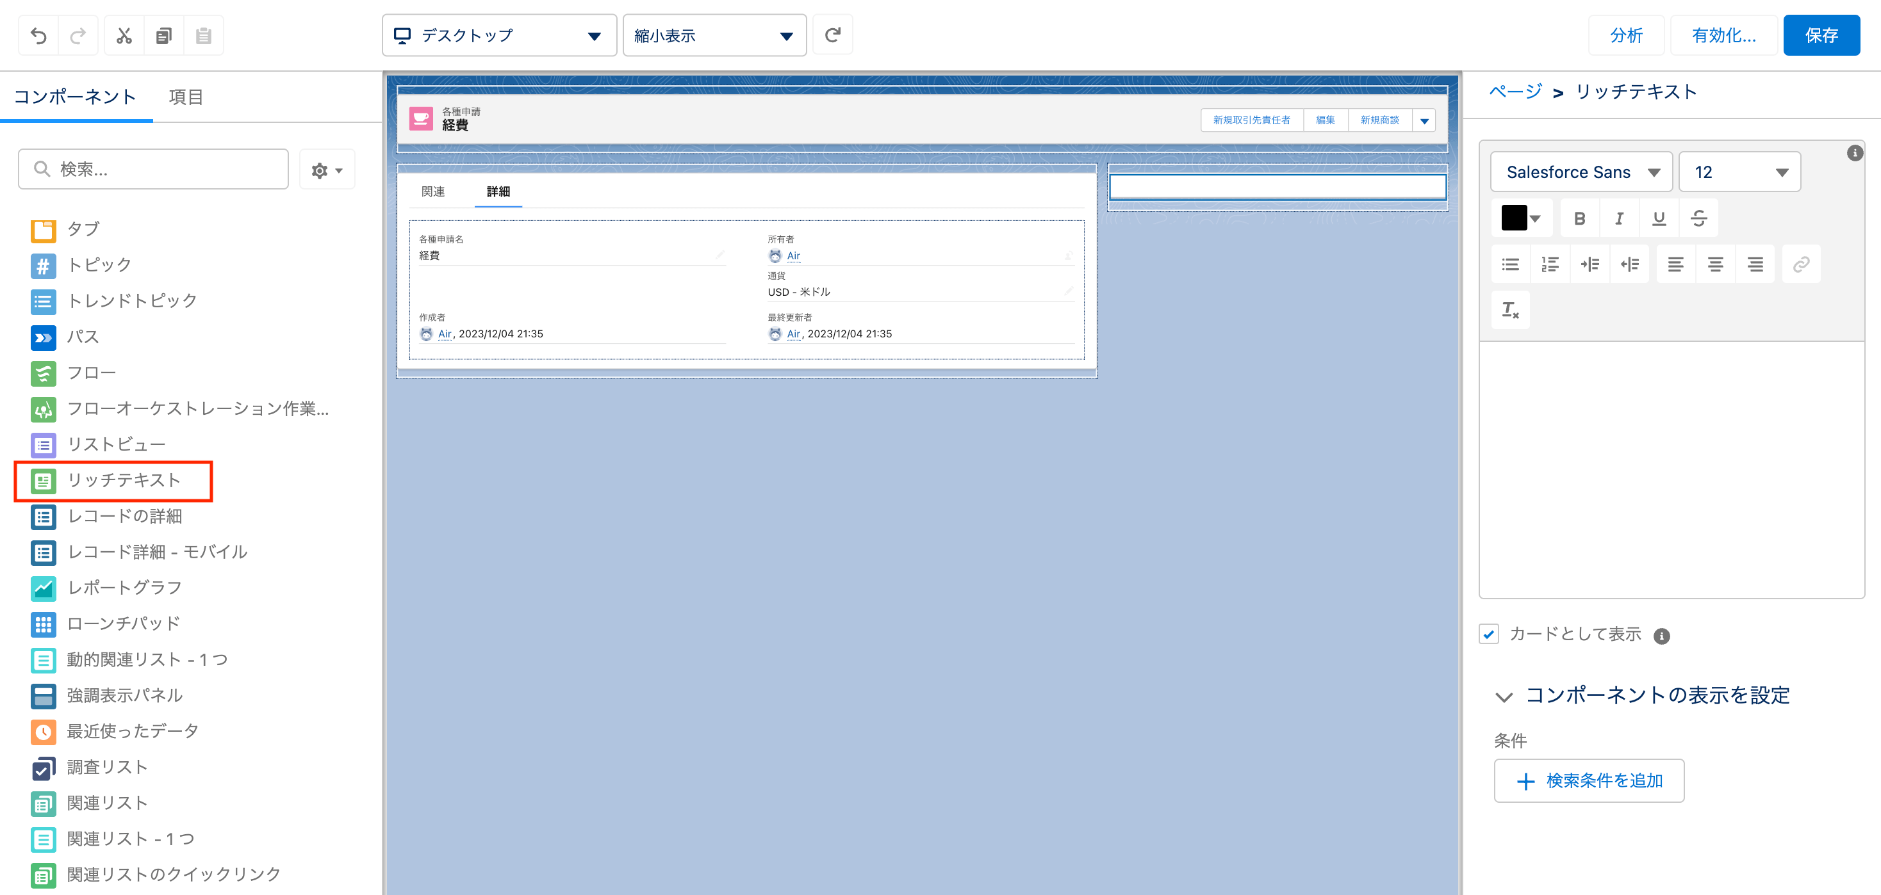Decrease text indent
The image size is (1881, 895).
click(x=1629, y=264)
